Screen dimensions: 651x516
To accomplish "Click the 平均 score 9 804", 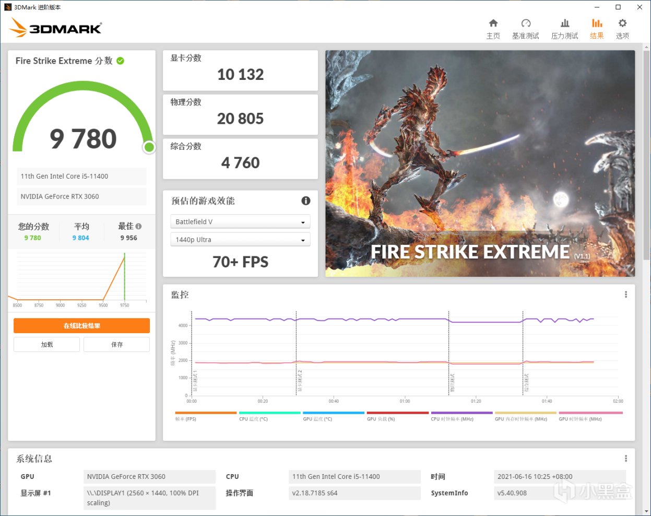I will pyautogui.click(x=80, y=238).
